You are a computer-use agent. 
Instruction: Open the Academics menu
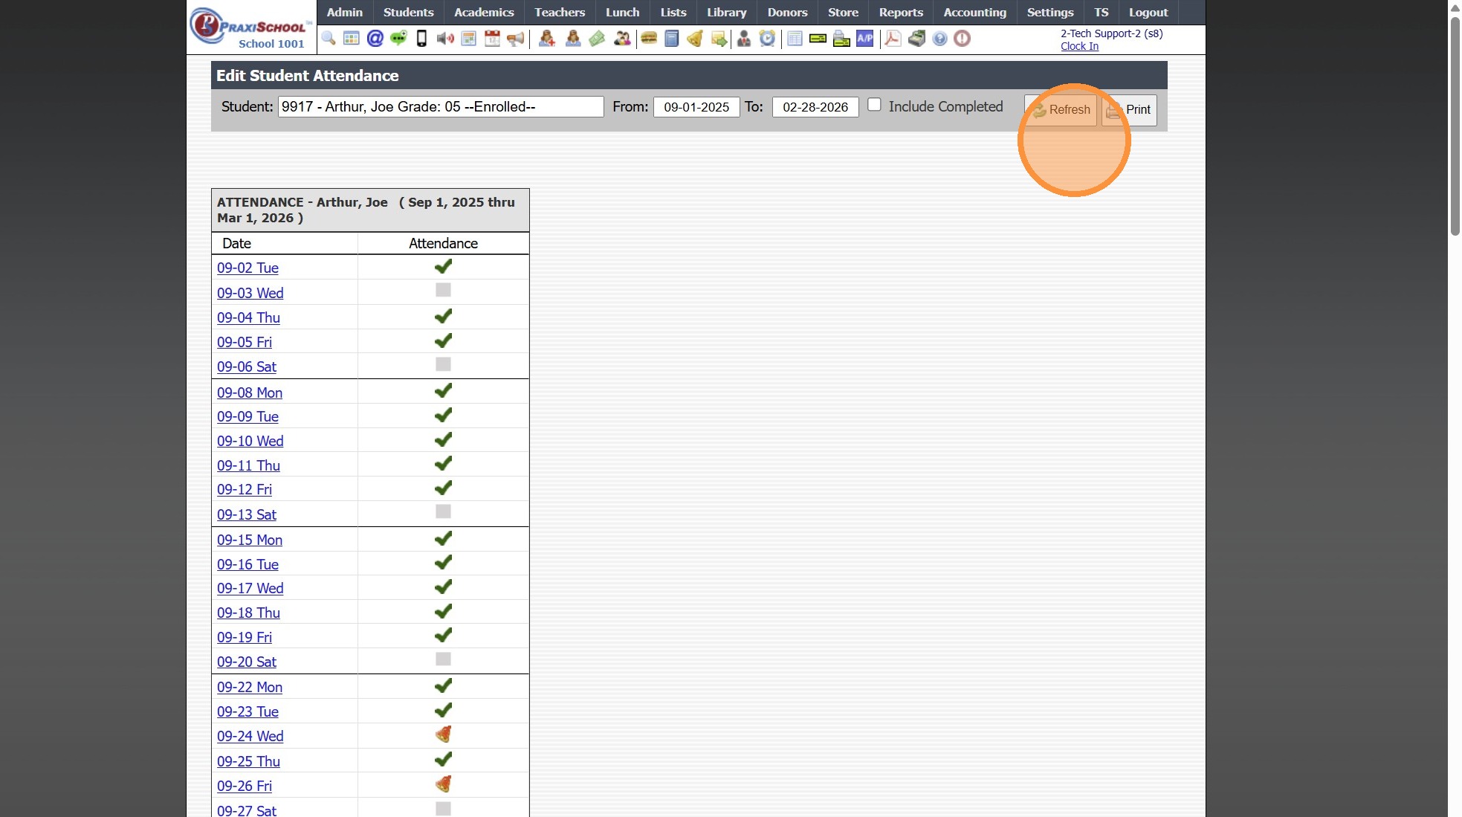coord(484,13)
